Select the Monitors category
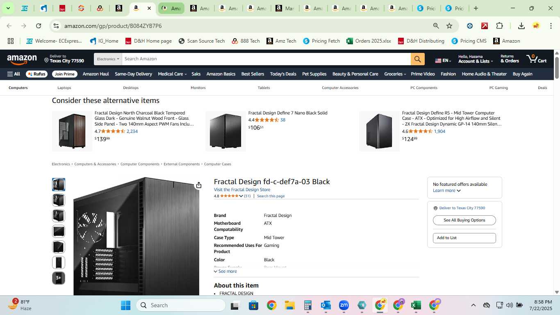 pos(198,88)
